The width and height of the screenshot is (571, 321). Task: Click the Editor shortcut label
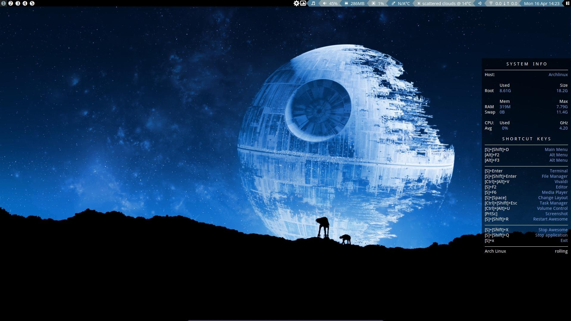tap(561, 187)
